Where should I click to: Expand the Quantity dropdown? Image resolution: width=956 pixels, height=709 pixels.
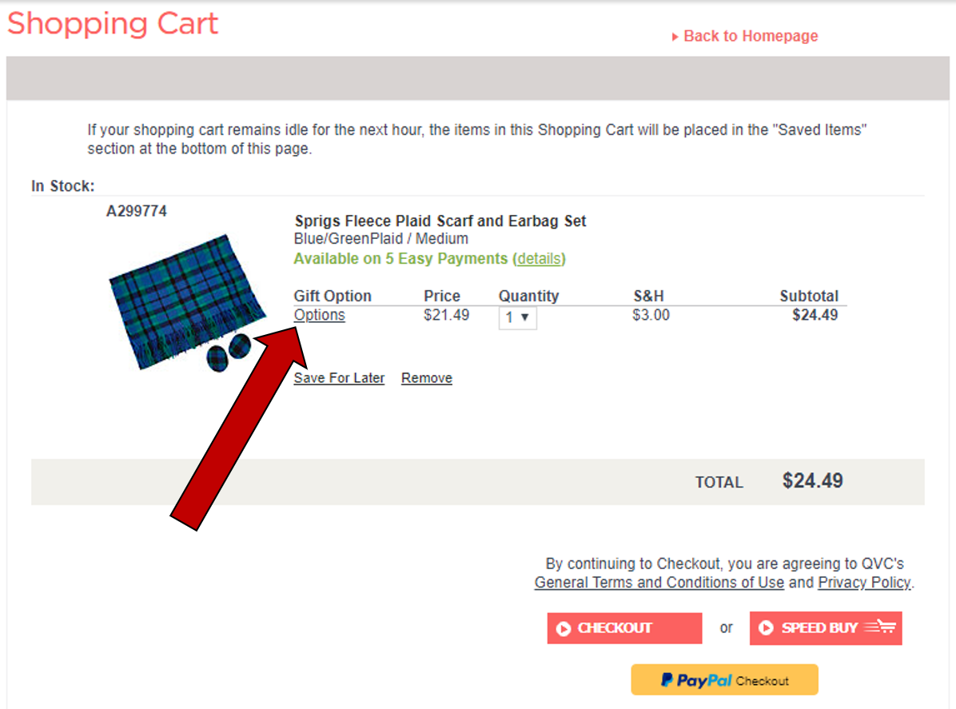pos(517,317)
